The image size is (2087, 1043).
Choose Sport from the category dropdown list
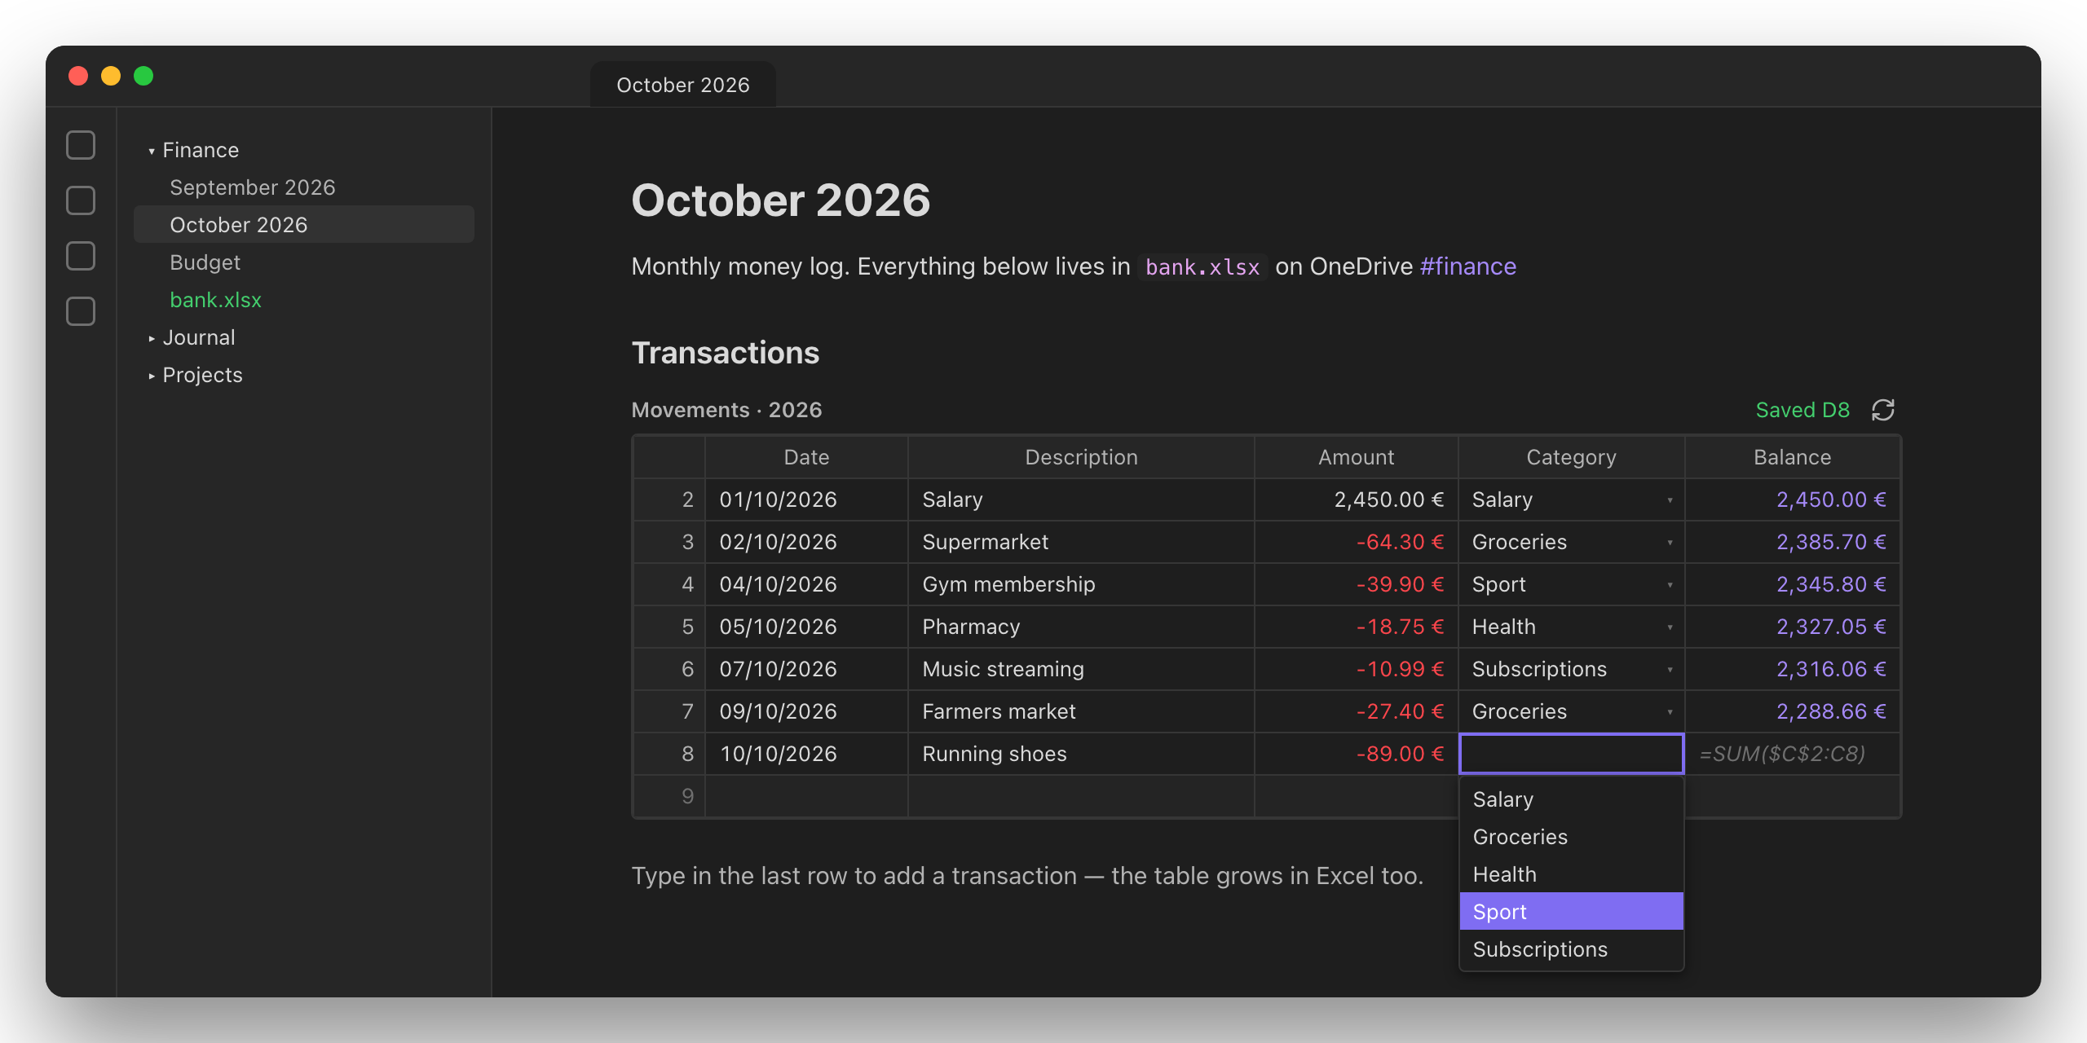coord(1571,912)
